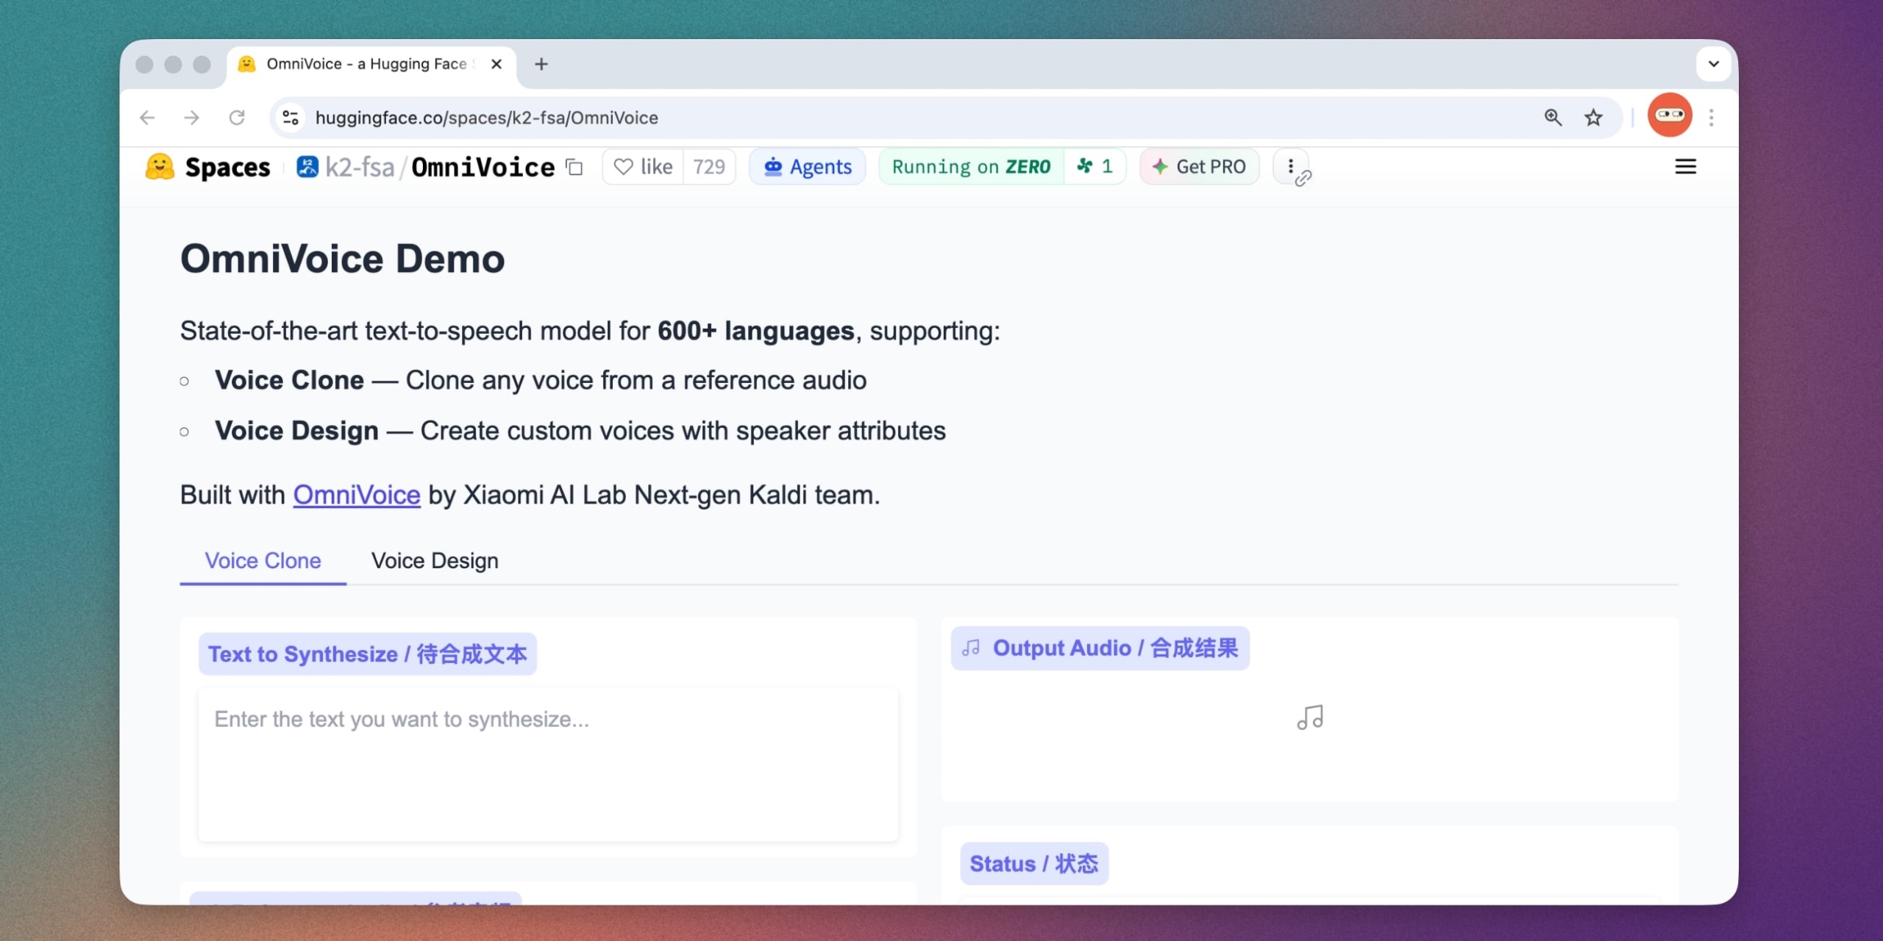This screenshot has height=941, width=1883.
Task: Click Get PRO button
Action: pos(1199,167)
